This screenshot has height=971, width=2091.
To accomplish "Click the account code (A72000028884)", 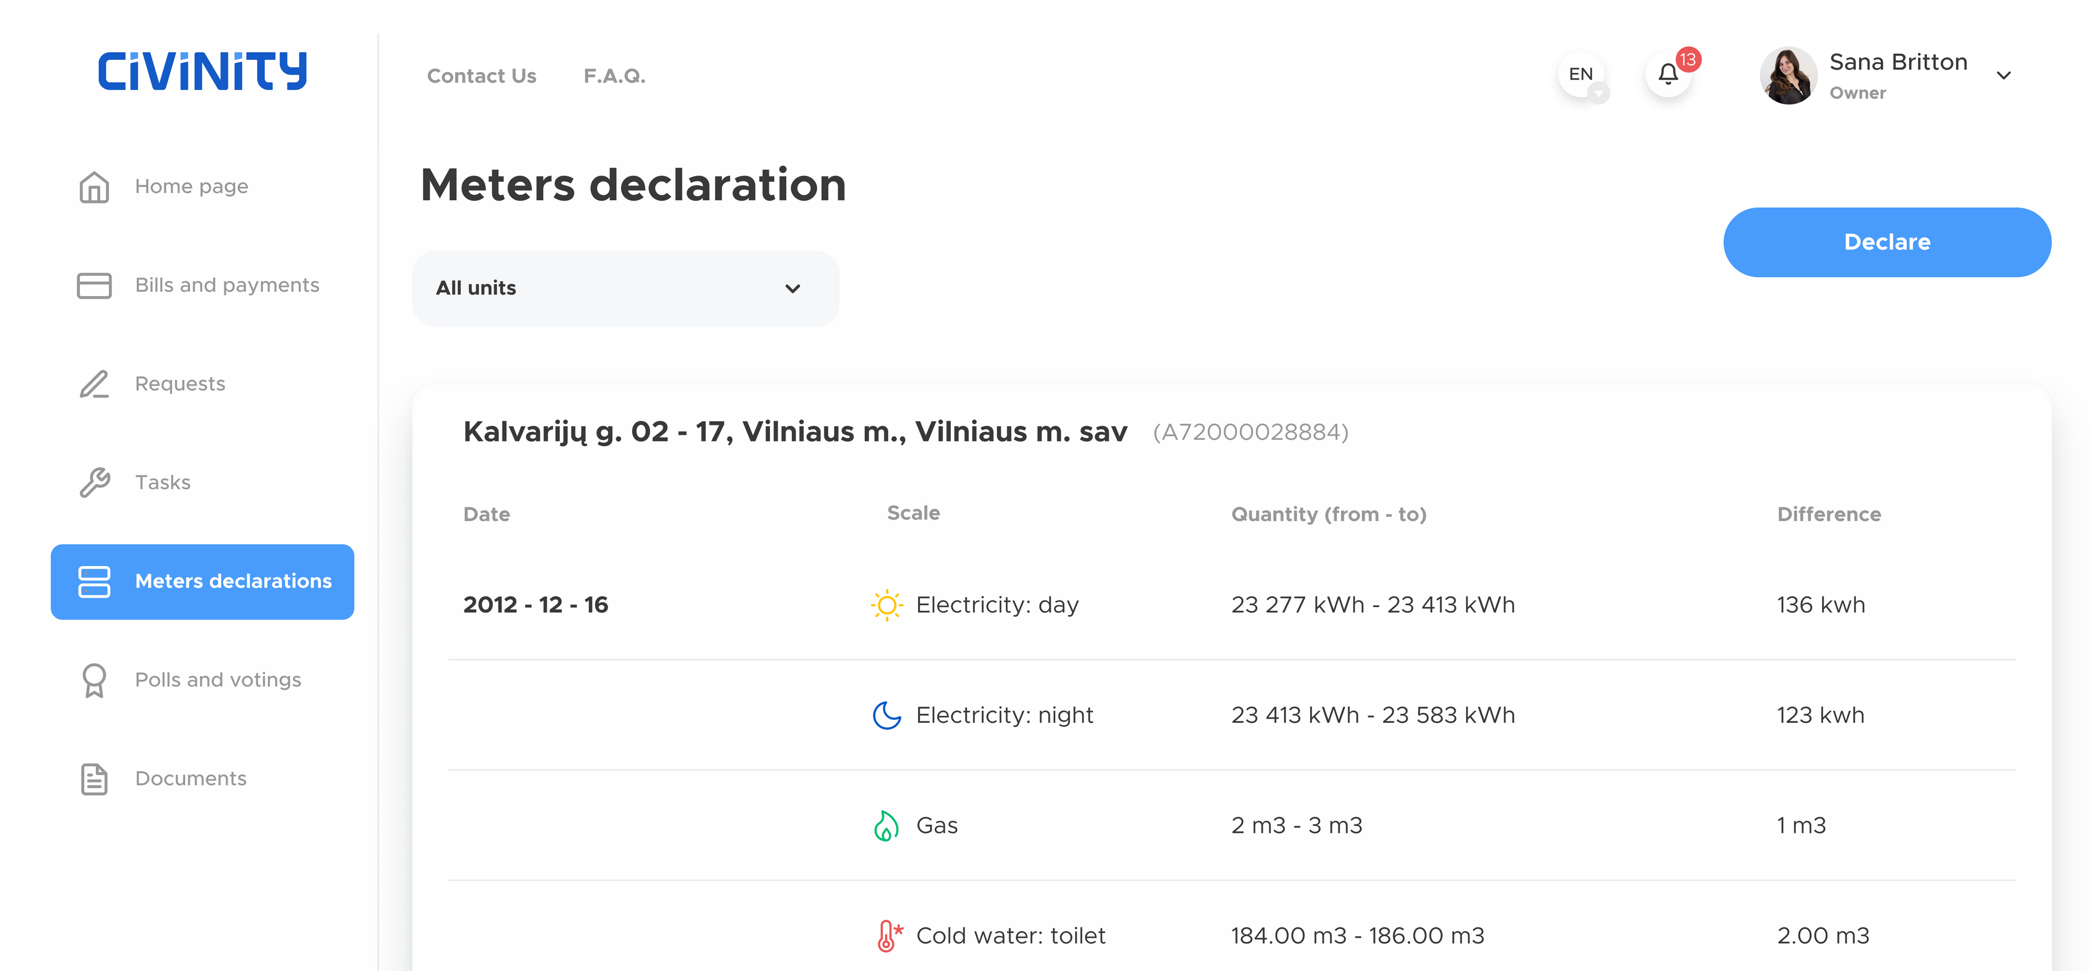I will pyautogui.click(x=1250, y=432).
